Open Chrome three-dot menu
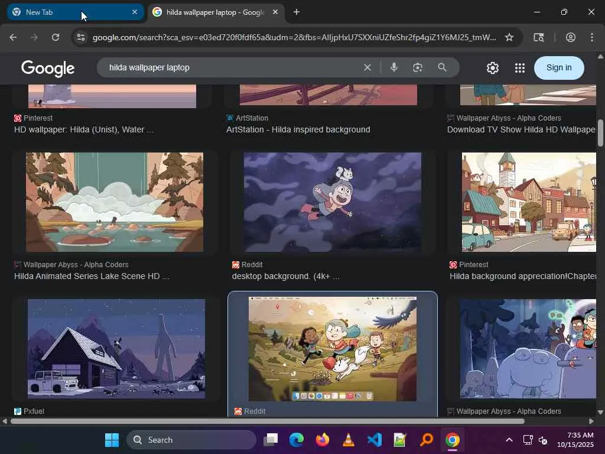This screenshot has width=605, height=454. click(592, 37)
